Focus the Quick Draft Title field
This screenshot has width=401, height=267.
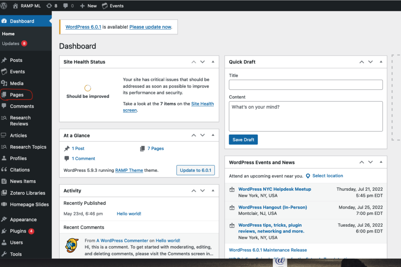tap(305, 85)
